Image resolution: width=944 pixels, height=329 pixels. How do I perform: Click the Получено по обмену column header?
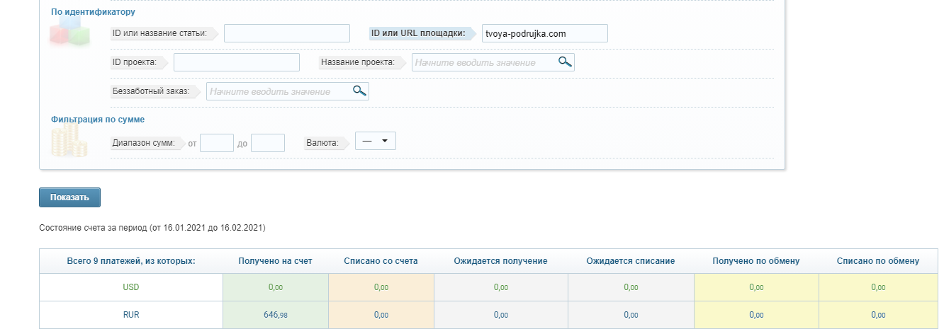pos(755,261)
